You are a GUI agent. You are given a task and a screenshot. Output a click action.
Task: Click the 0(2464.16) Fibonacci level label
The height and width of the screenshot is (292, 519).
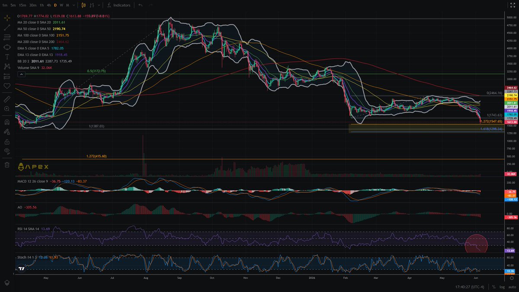494,93
